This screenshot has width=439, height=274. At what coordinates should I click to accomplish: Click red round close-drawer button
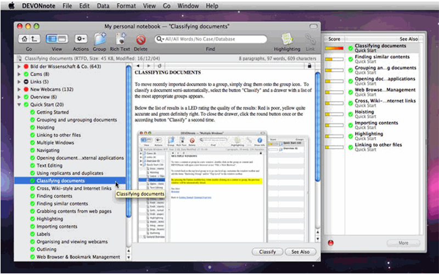point(331,243)
